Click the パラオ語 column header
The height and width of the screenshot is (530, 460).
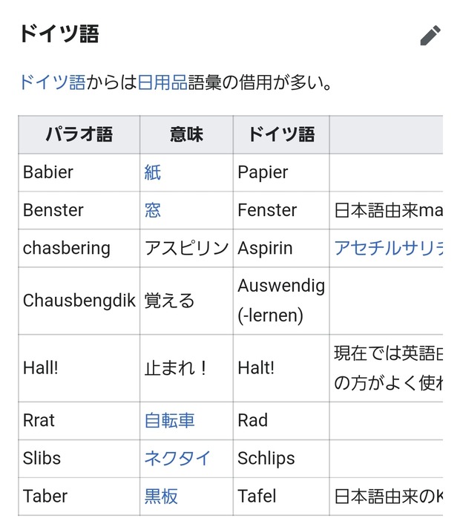coord(79,134)
